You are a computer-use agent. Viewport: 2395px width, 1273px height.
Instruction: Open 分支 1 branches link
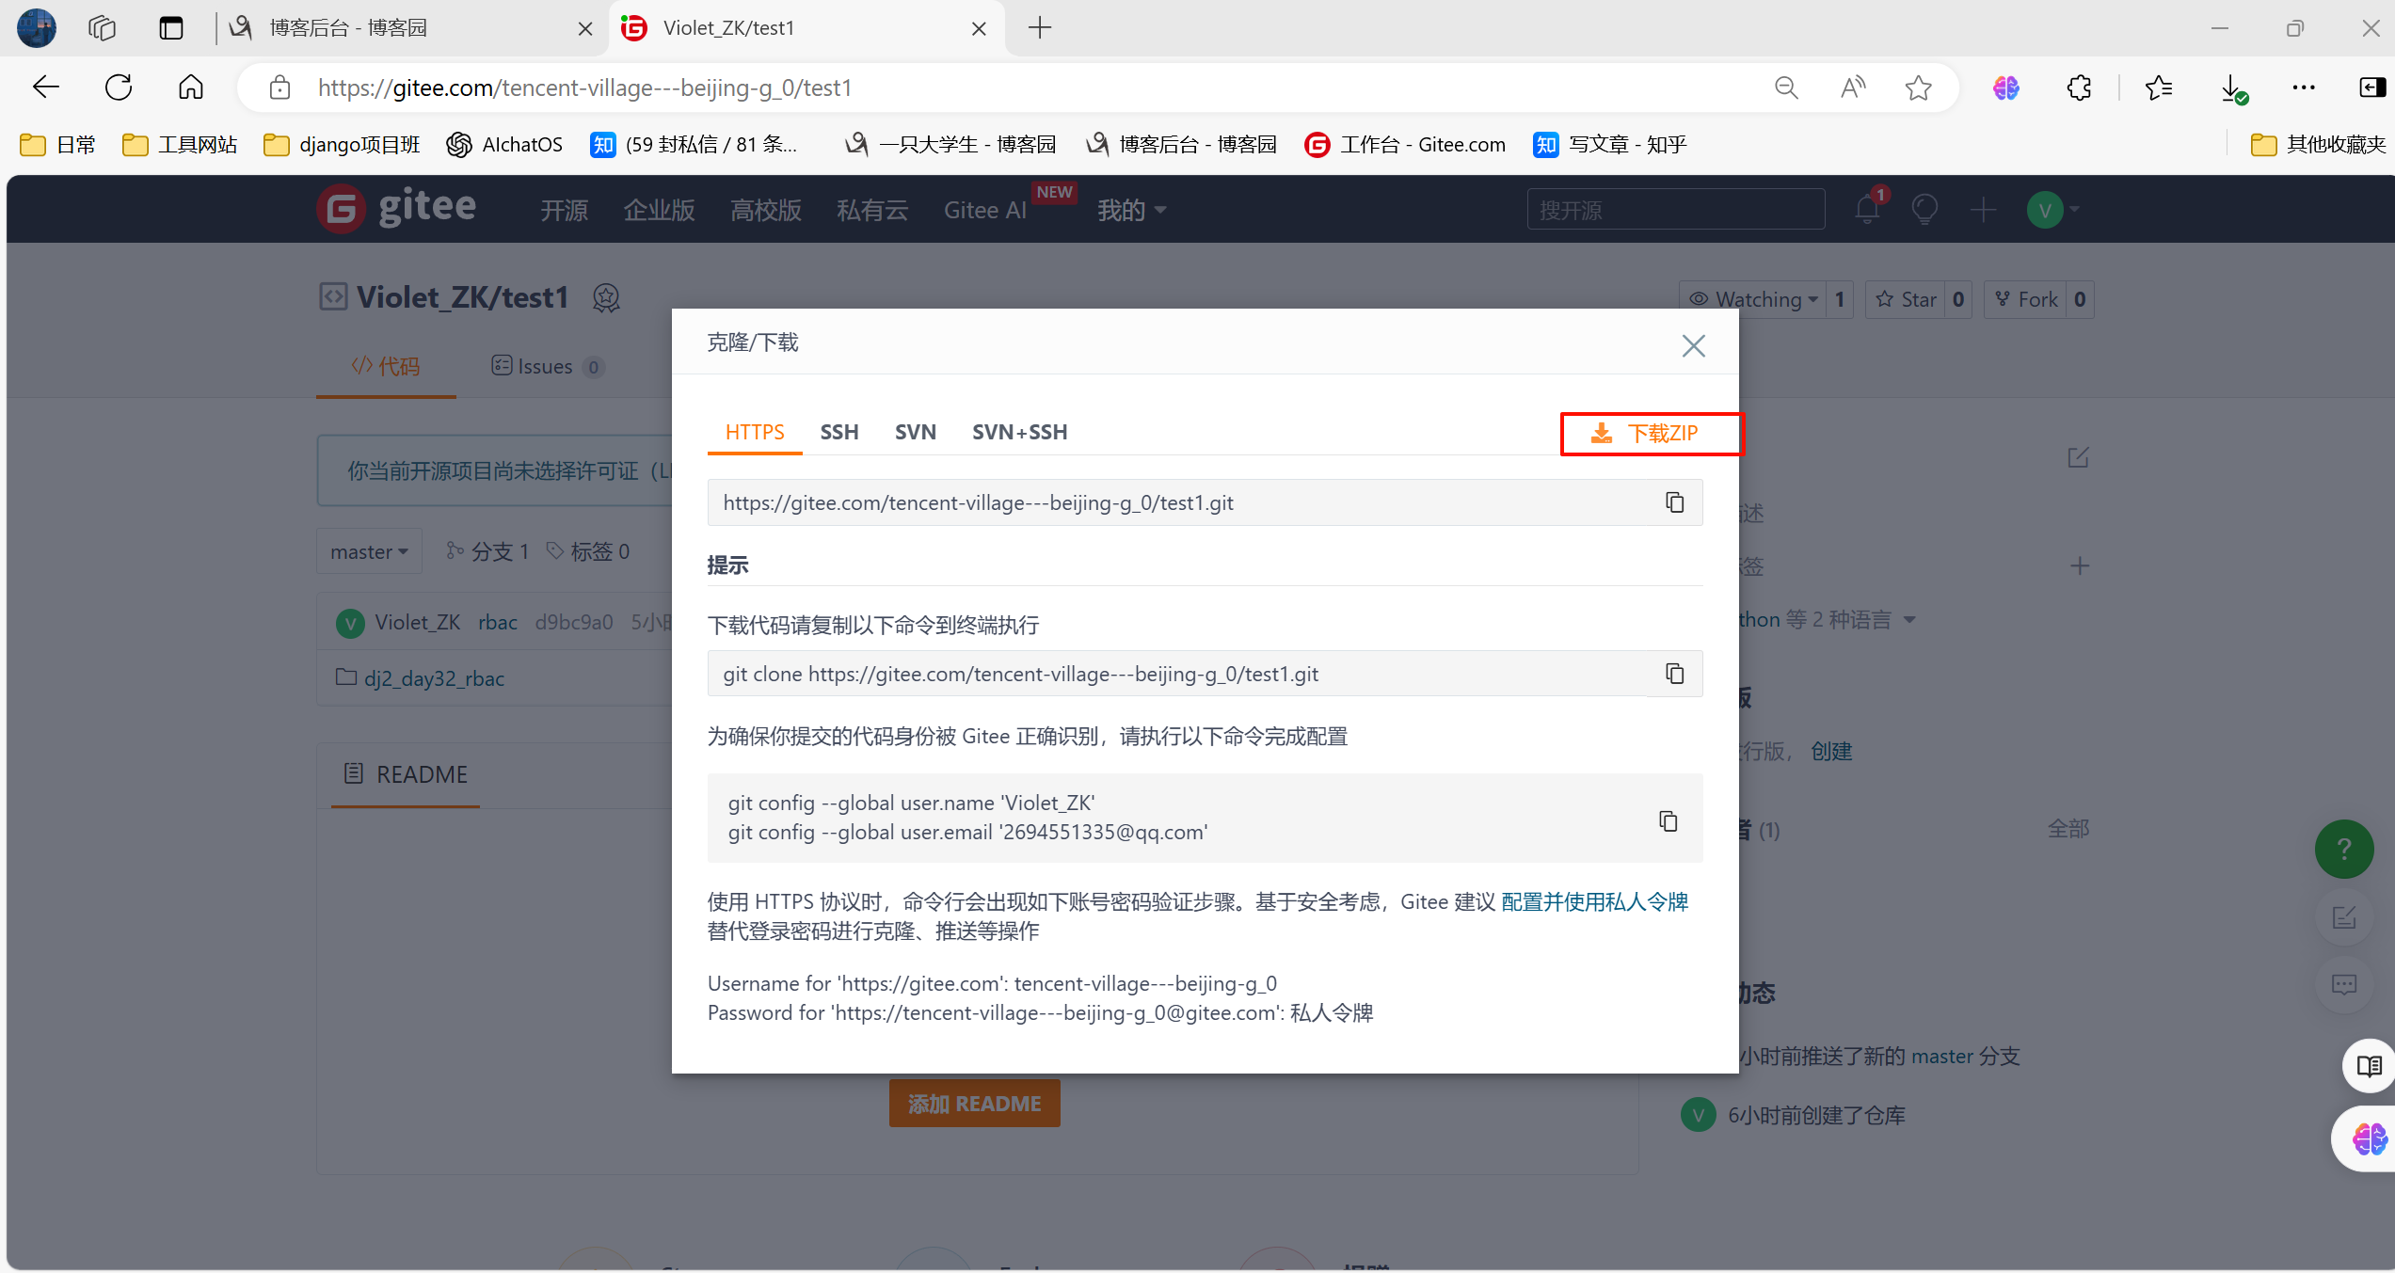pos(487,551)
